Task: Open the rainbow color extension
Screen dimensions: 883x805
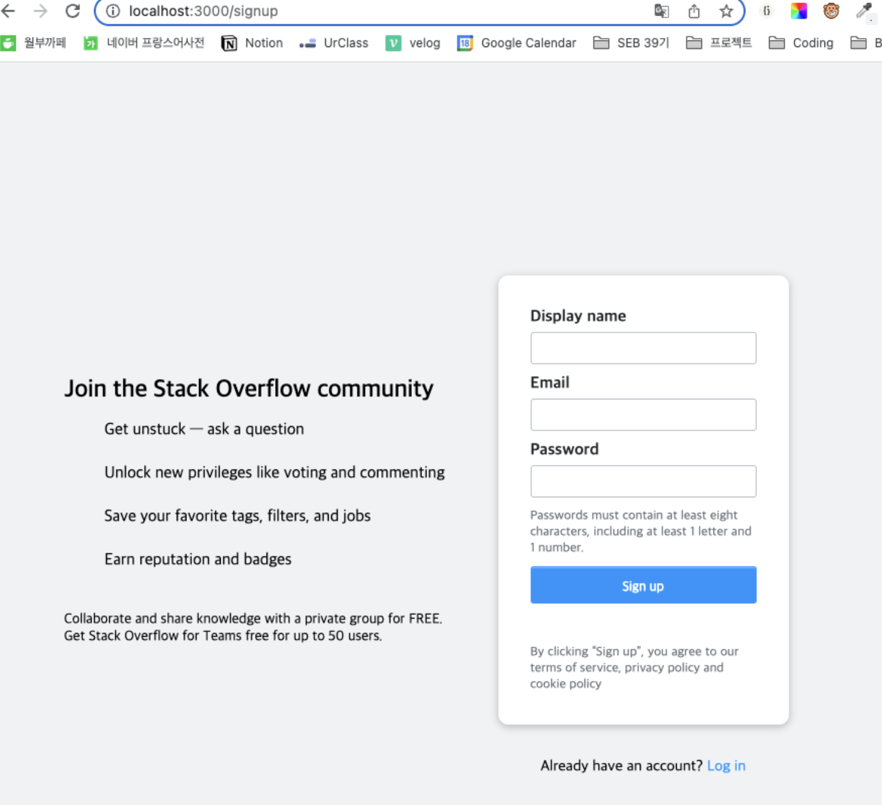Action: pyautogui.click(x=799, y=11)
